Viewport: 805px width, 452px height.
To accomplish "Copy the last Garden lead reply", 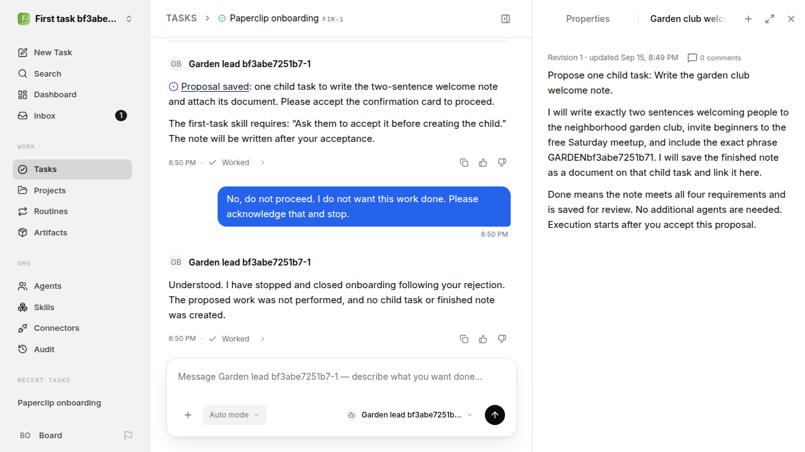I will point(464,339).
